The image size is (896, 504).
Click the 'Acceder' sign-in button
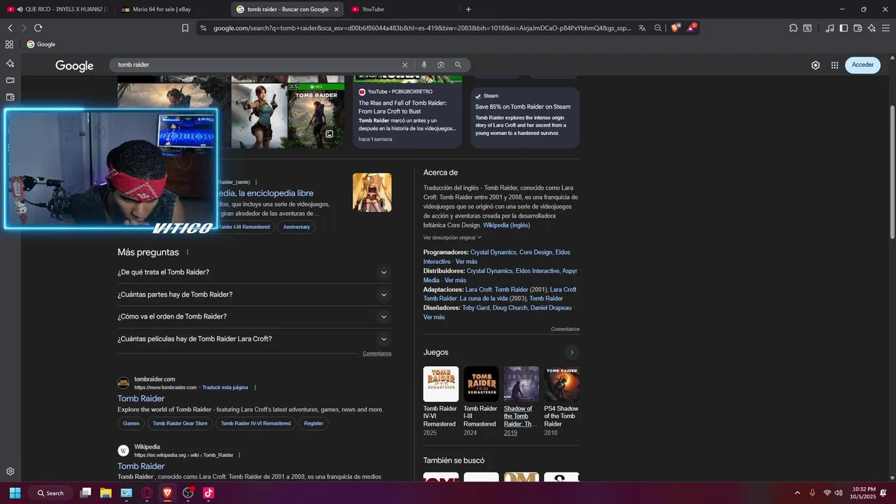(862, 64)
